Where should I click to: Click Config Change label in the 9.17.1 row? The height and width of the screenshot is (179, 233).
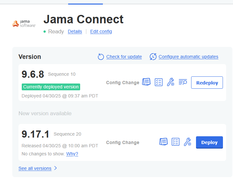tap(123, 142)
